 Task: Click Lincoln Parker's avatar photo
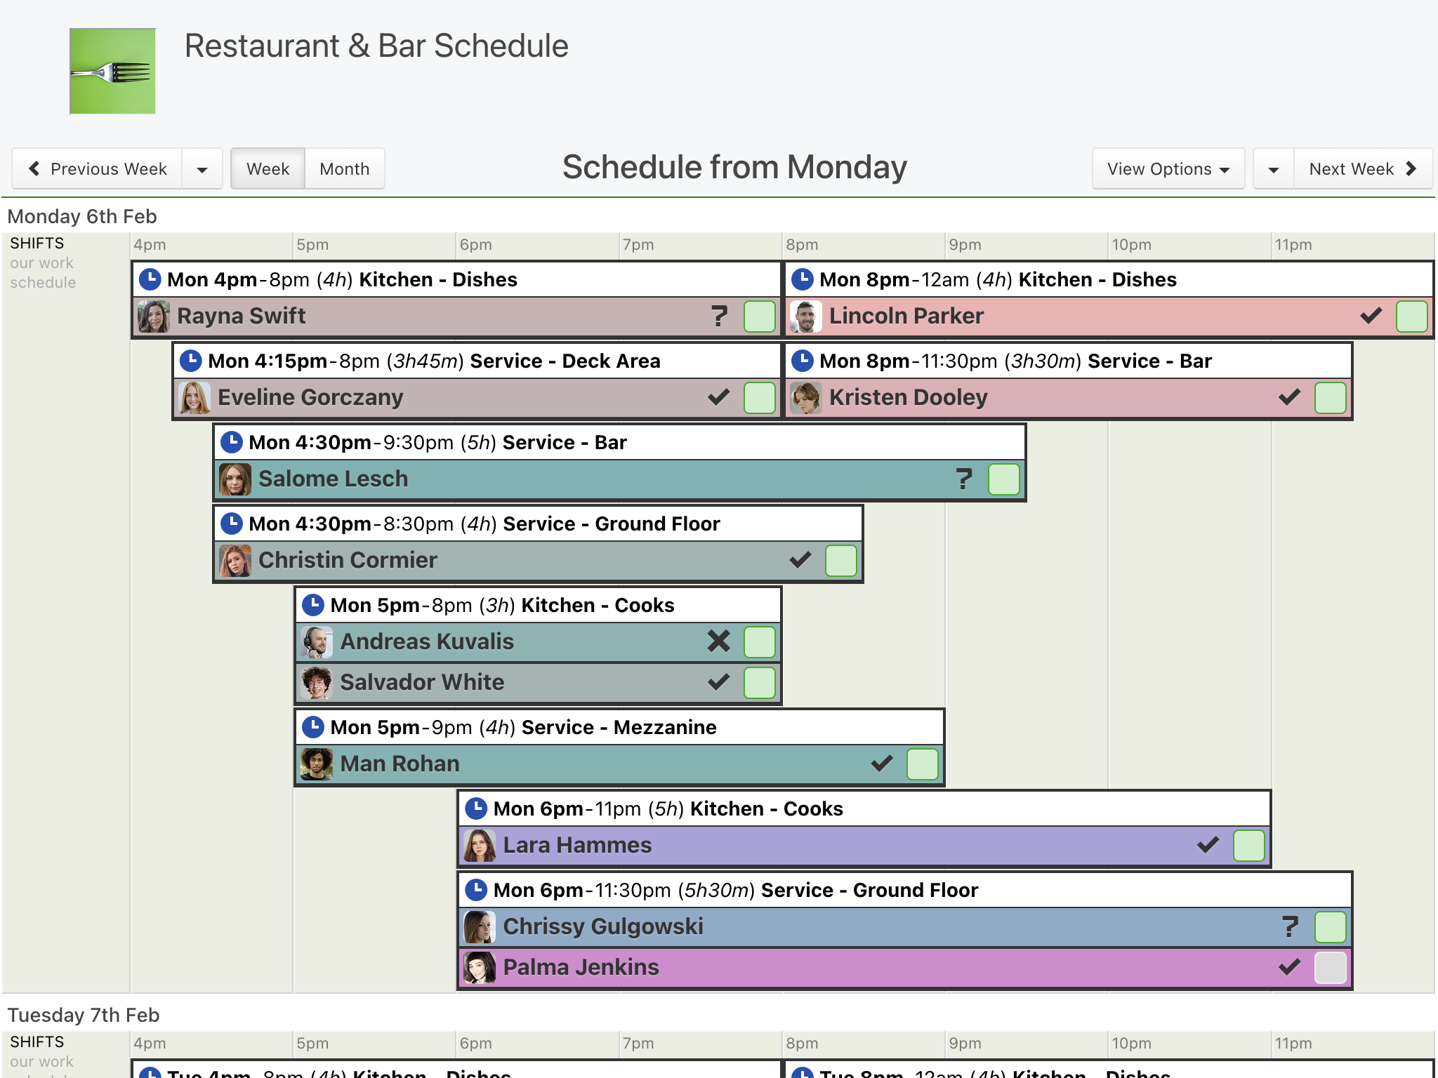[805, 317]
